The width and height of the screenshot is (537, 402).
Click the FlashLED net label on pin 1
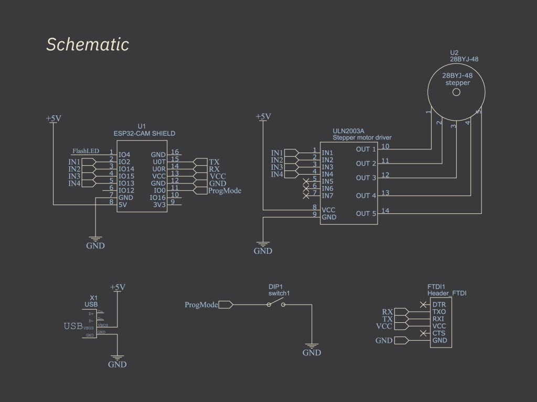(x=85, y=150)
